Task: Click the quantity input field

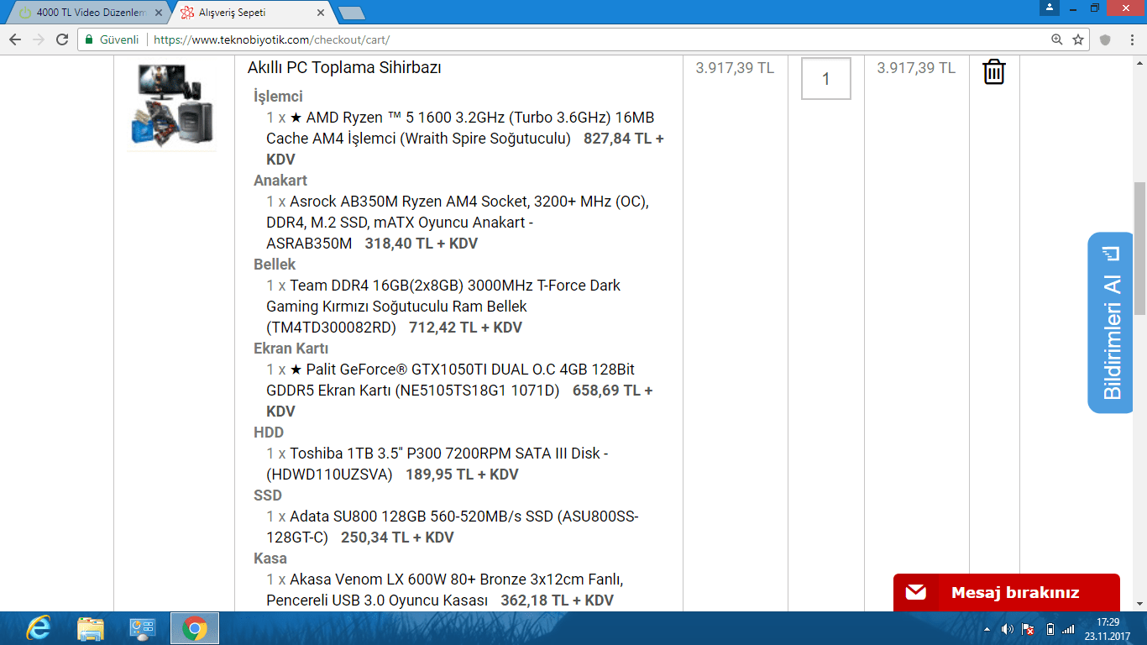Action: [826, 79]
